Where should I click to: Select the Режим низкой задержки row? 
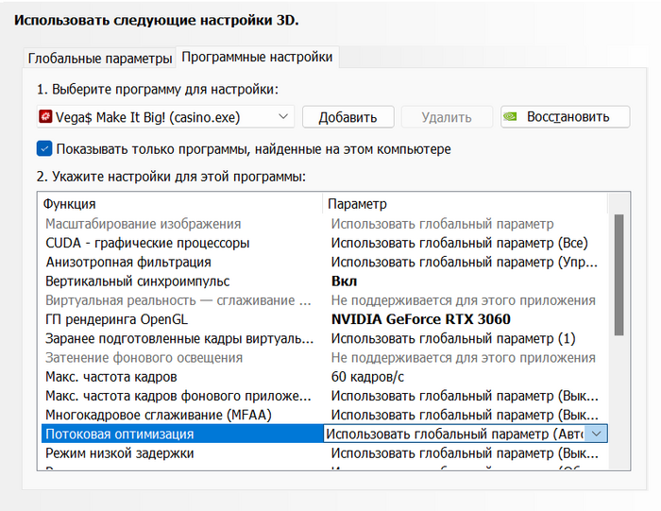(x=120, y=453)
